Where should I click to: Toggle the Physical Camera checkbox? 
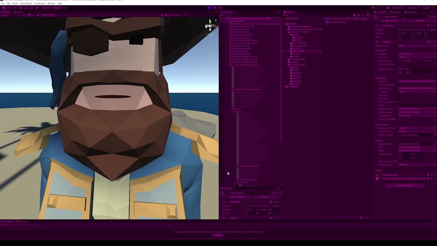[400, 64]
